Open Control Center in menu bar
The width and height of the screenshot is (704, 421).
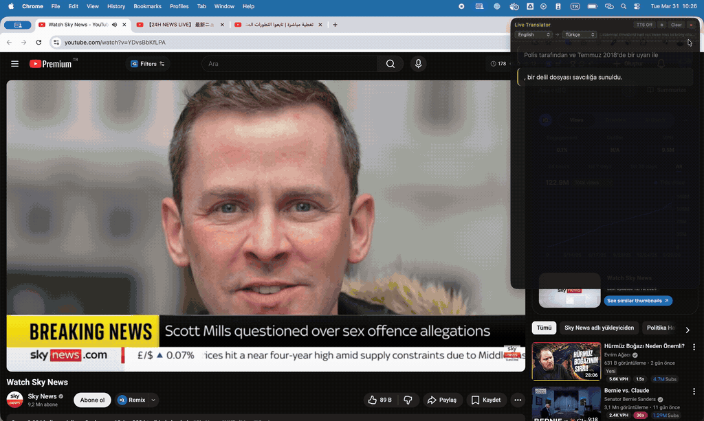637,6
